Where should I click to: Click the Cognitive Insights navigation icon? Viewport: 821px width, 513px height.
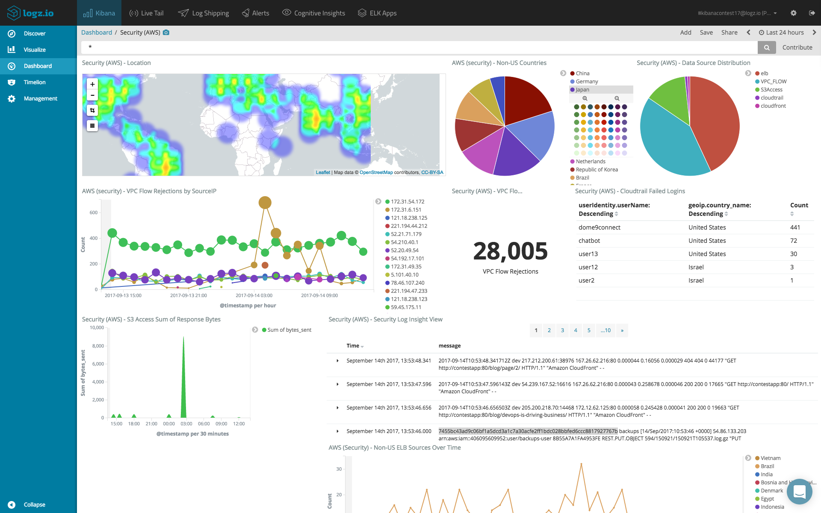pos(286,12)
